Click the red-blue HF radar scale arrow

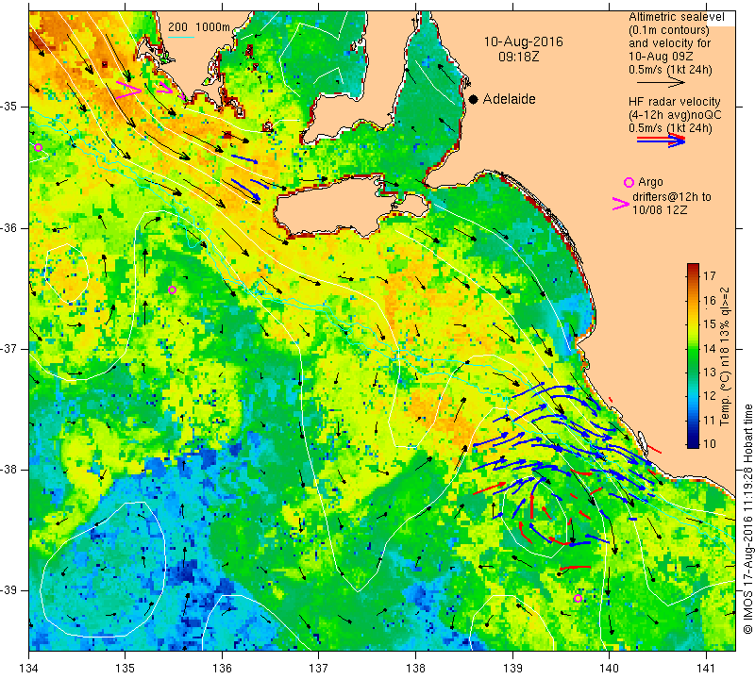tap(661, 140)
